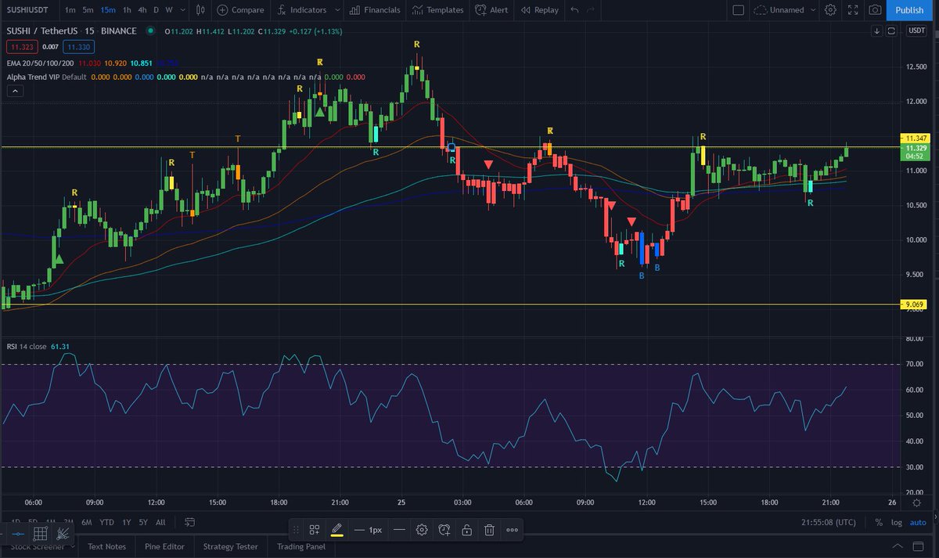
Task: Go to date calendar icon
Action: click(190, 522)
